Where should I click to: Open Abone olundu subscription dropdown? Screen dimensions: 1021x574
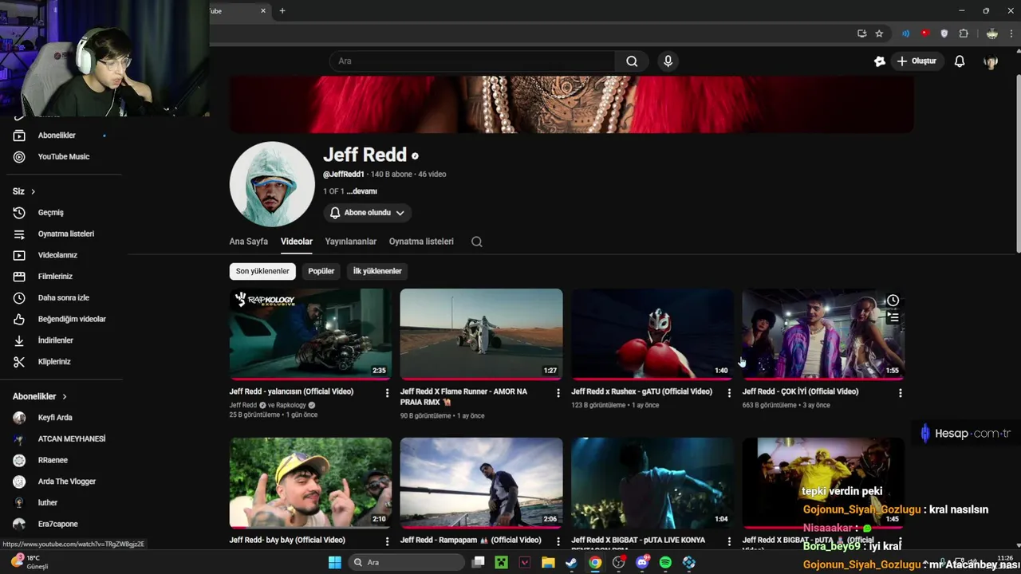point(368,213)
